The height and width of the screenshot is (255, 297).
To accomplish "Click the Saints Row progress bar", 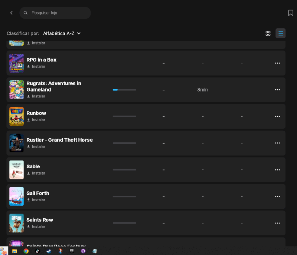I will pos(124,223).
